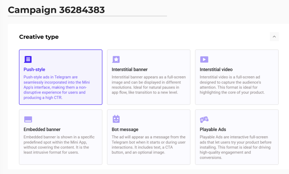Click the Bot message robot icon
Viewport: 289px width, 174px height.
116,119
